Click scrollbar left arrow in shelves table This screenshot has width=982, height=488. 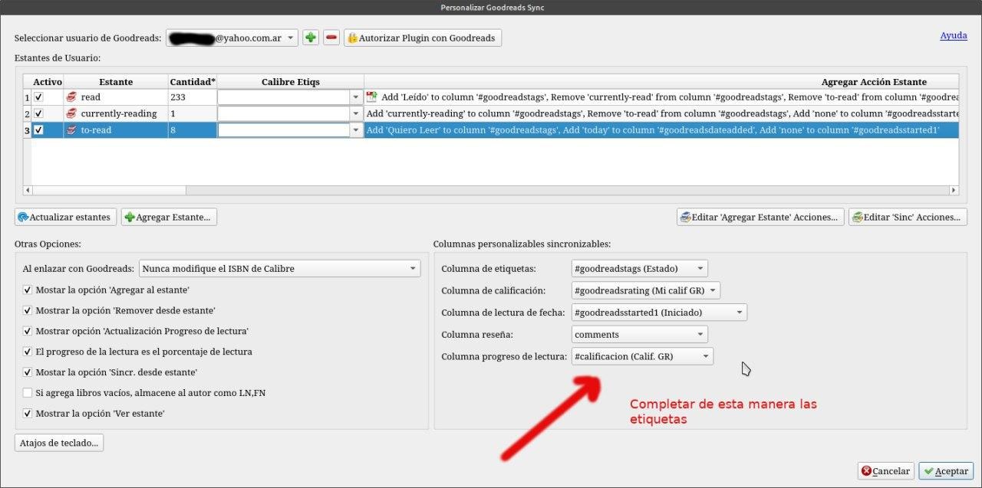coord(28,190)
